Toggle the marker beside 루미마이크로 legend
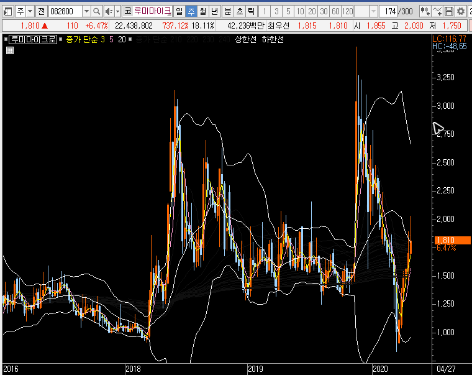 pos(6,39)
